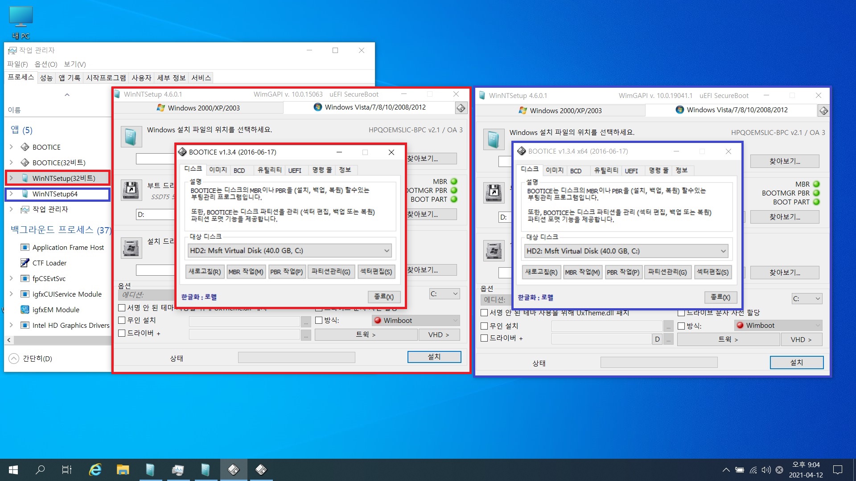Click MBR processing button in BOOTICE x64
The height and width of the screenshot is (481, 856).
pos(582,272)
